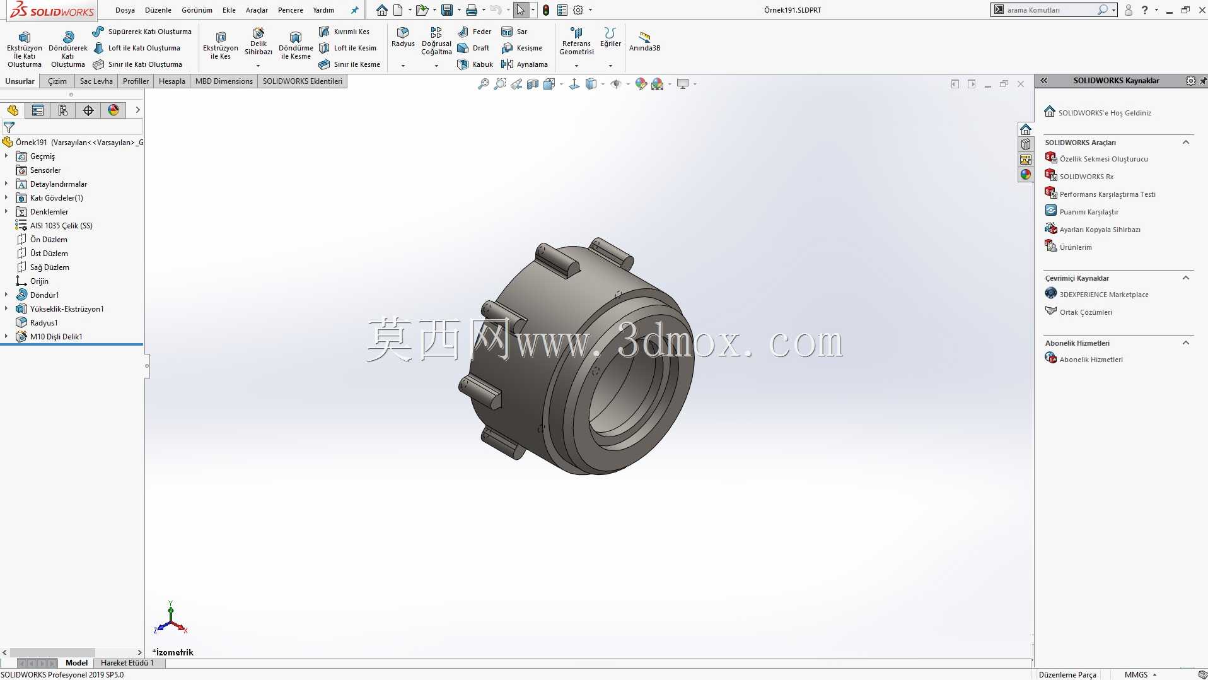Image resolution: width=1208 pixels, height=680 pixels.
Task: Select Doğrusal Çoğaltma pattern tool
Action: (x=436, y=41)
